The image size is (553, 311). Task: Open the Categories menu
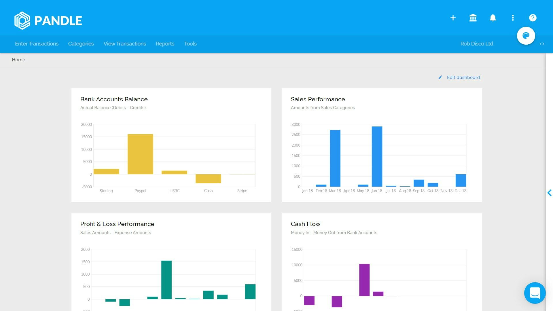81,44
